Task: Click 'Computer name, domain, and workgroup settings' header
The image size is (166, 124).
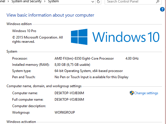Action: pos(44,86)
